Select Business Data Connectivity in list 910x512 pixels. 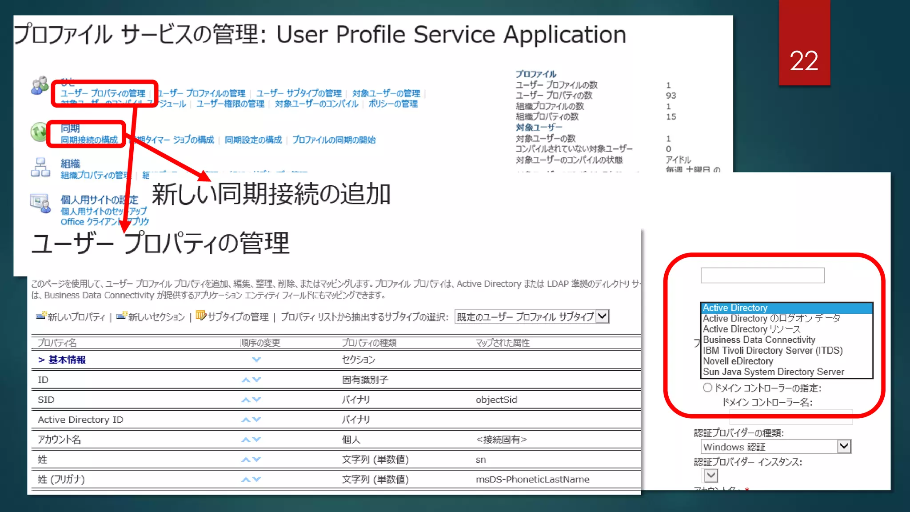click(x=758, y=340)
